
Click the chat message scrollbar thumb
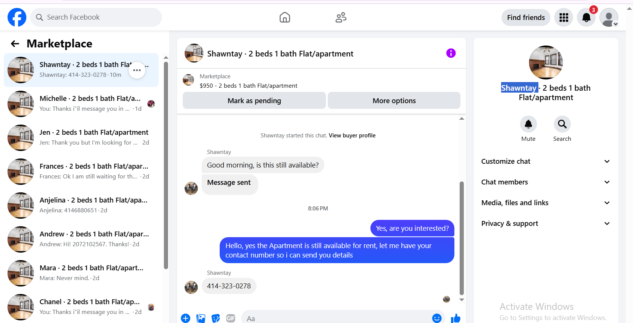coord(462,238)
